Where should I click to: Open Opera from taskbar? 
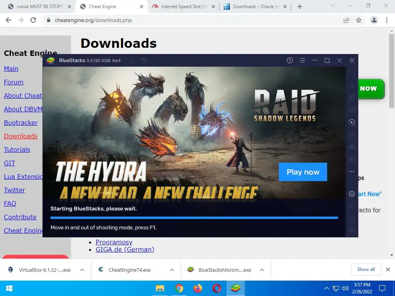coord(217,288)
